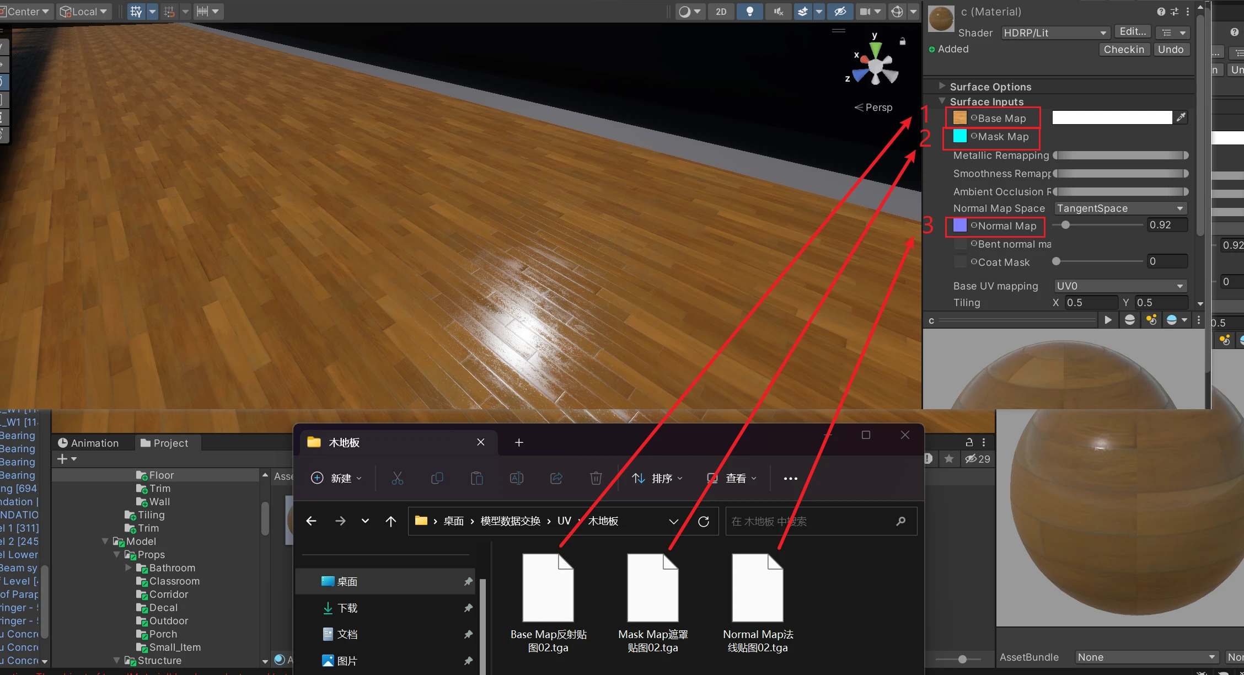Viewport: 1244px width, 675px height.
Task: Switch to the Animation tab
Action: point(92,443)
